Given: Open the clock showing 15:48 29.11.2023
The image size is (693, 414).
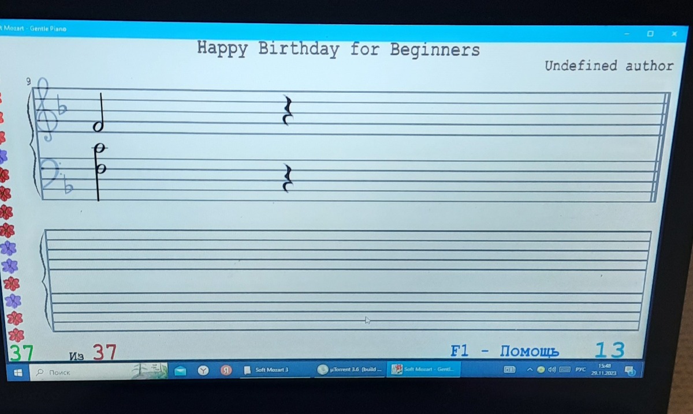Looking at the screenshot, I should (x=604, y=369).
